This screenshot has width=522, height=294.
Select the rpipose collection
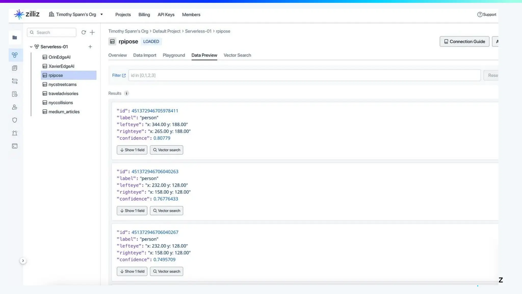point(69,75)
